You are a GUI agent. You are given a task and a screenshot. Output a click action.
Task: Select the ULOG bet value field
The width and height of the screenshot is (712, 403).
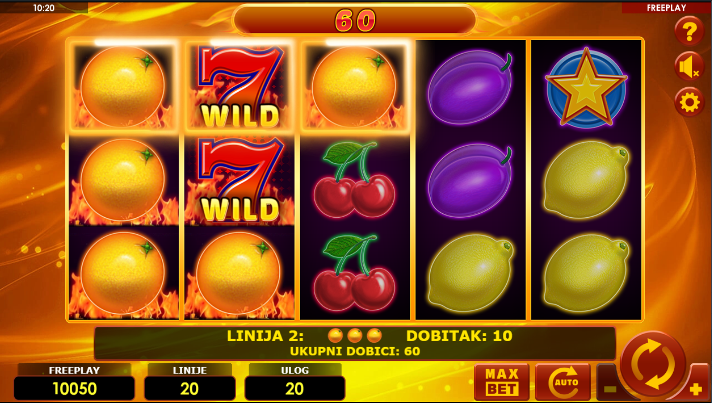click(x=295, y=389)
